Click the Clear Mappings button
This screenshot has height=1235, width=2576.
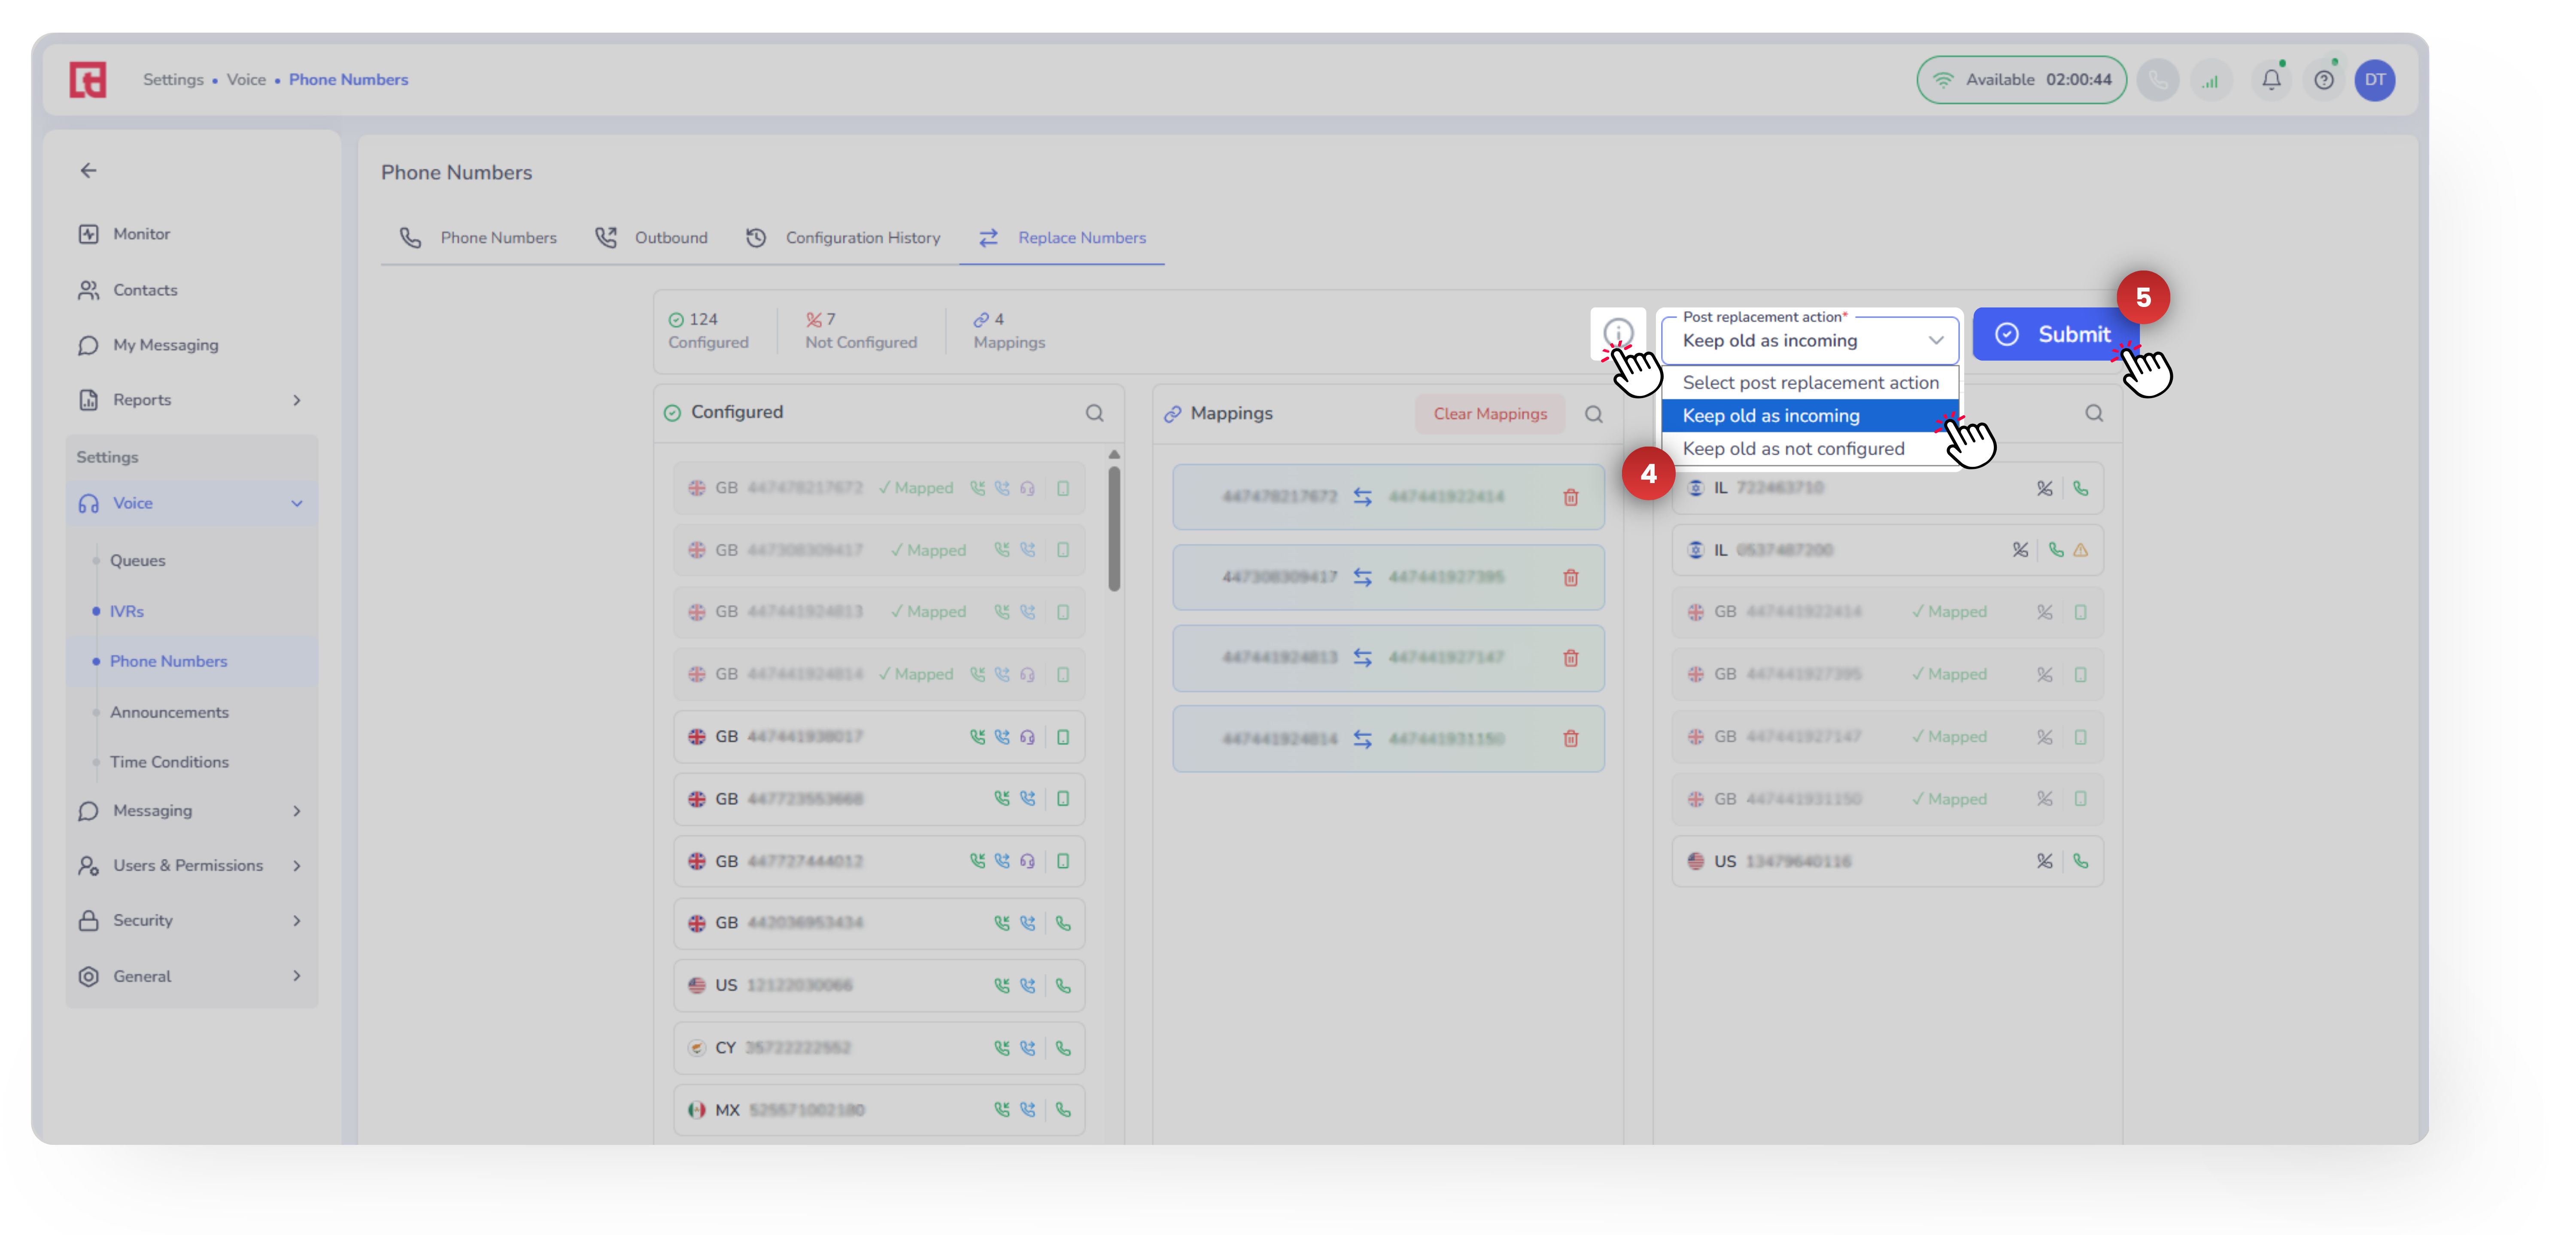tap(1489, 414)
